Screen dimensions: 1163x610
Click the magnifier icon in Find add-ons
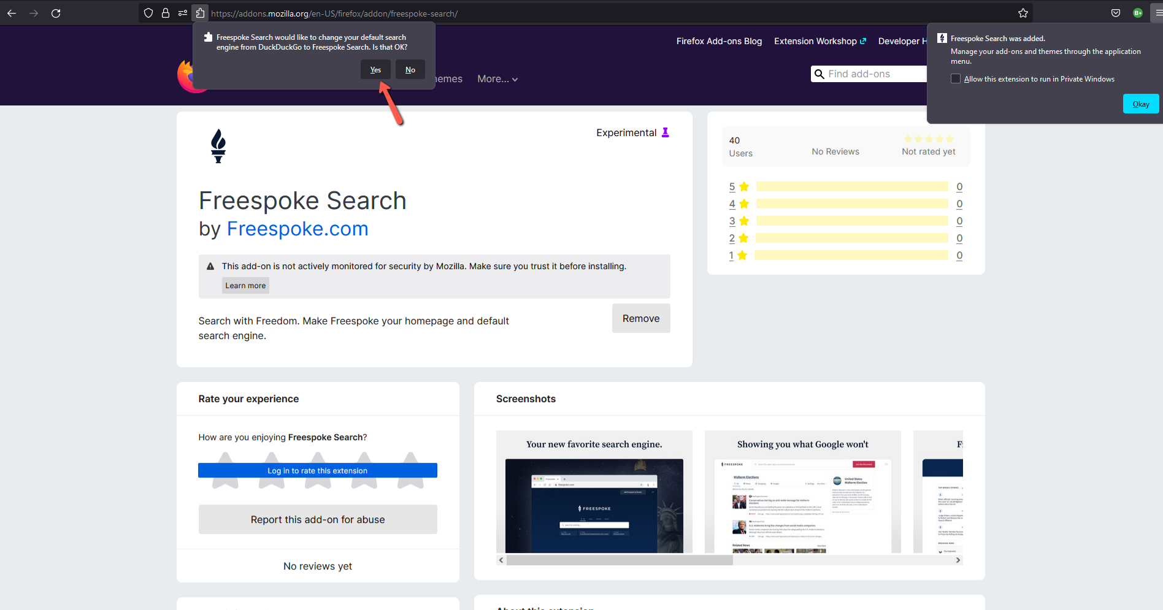(x=819, y=74)
